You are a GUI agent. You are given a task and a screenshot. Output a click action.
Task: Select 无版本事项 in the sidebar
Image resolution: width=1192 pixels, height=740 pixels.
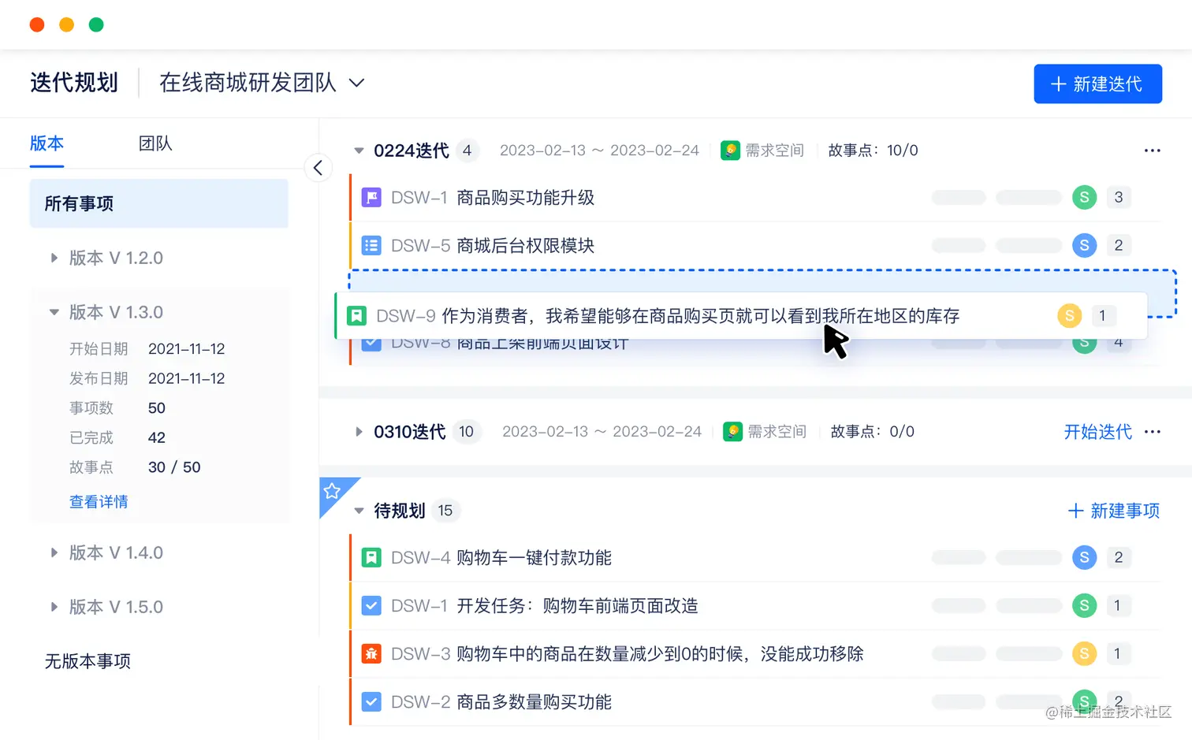click(x=88, y=661)
